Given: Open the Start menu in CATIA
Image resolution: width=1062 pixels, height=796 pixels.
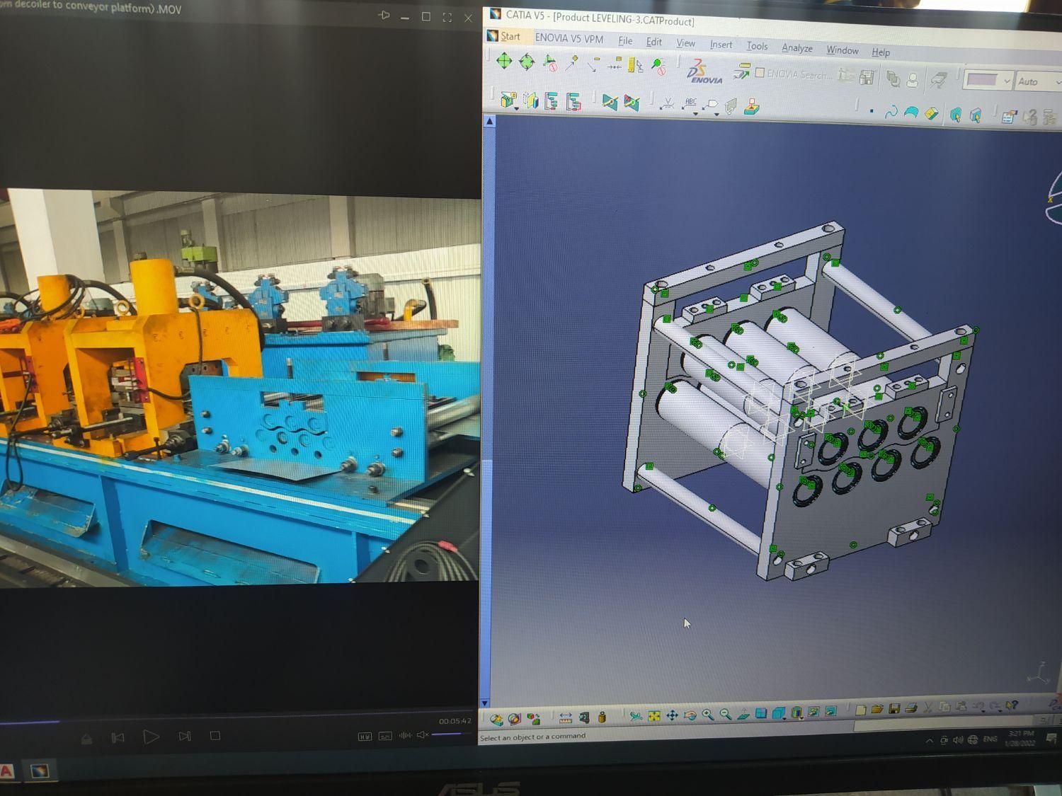Looking at the screenshot, I should pyautogui.click(x=504, y=36).
